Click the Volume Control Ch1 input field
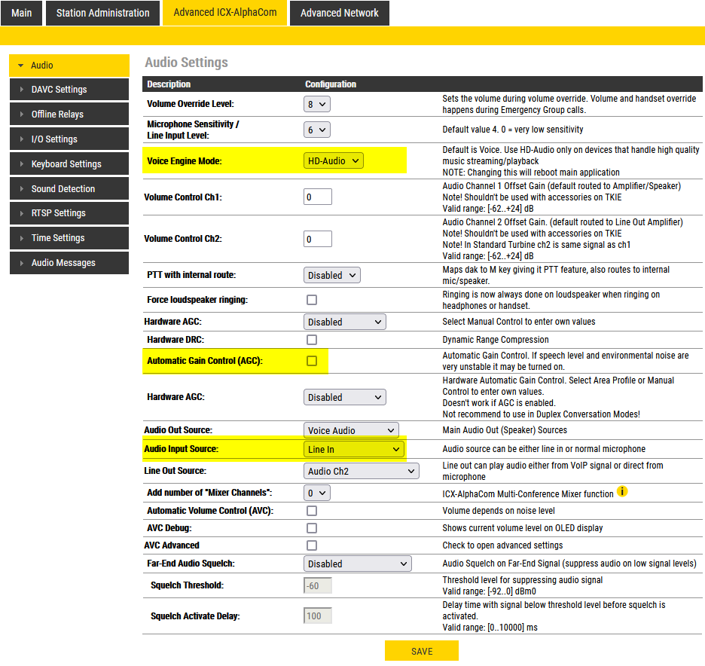705x666 pixels. tap(318, 197)
